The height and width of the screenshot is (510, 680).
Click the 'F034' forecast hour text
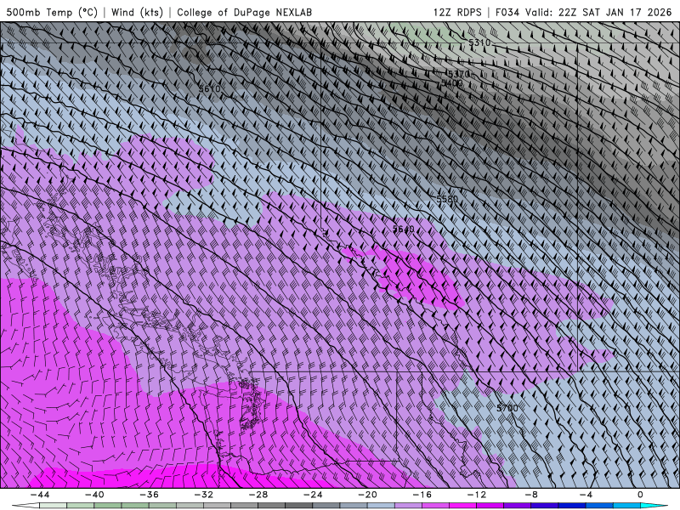(507, 12)
